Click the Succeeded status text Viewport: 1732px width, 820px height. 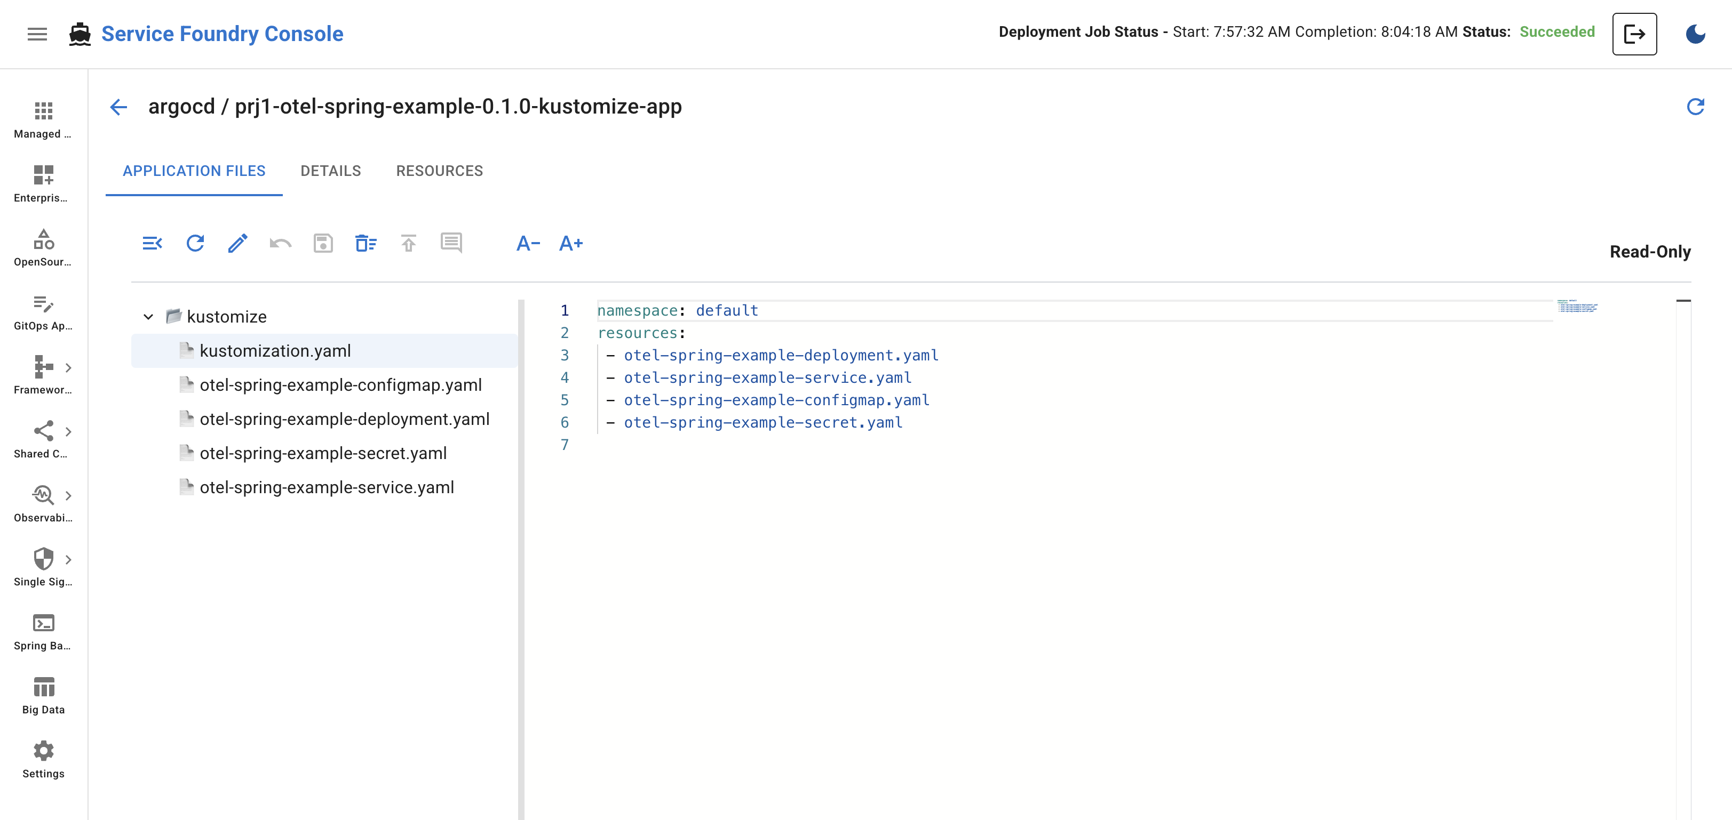click(1556, 31)
